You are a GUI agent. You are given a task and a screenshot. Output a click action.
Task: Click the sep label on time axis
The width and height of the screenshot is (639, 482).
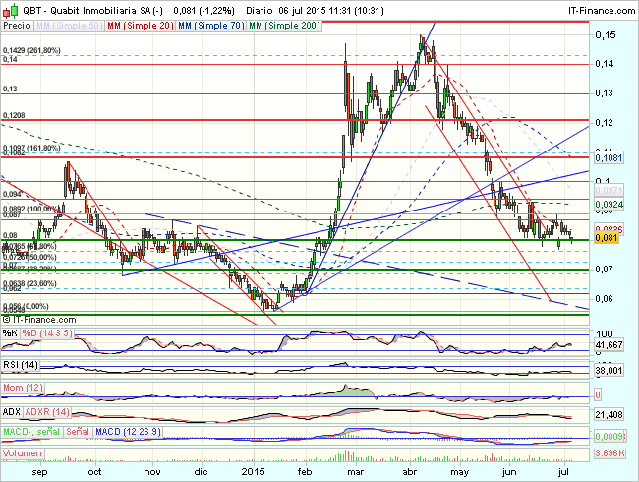[x=39, y=472]
